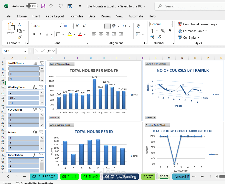The image size is (225, 184).
Task: Open the General number format dropdown
Action: (171, 24)
